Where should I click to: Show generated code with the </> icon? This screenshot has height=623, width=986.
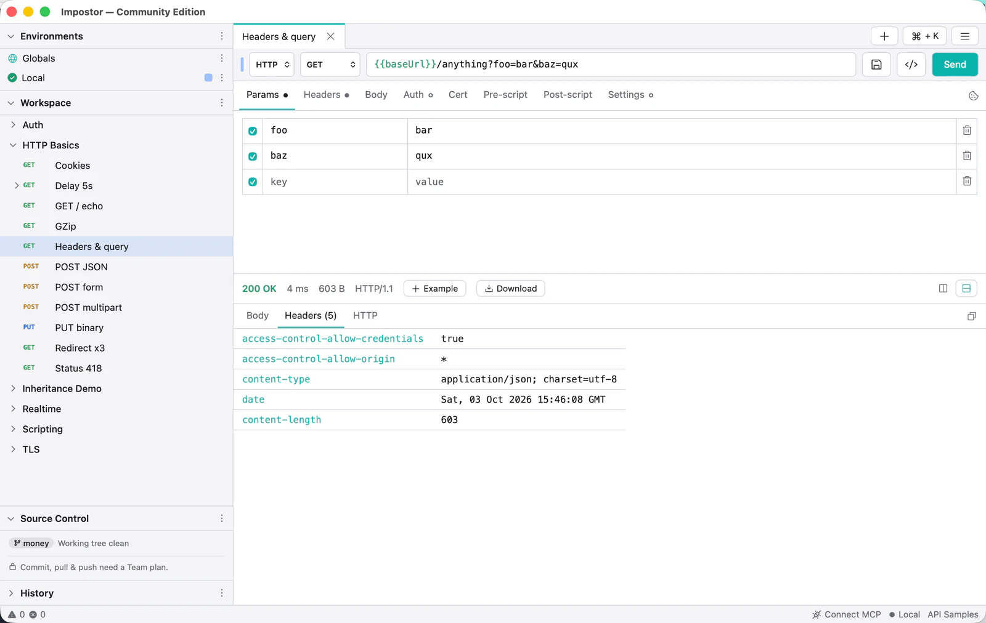coord(911,65)
